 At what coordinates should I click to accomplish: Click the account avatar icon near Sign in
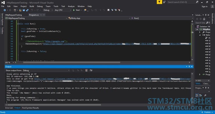pyautogui.click(x=212, y=6)
